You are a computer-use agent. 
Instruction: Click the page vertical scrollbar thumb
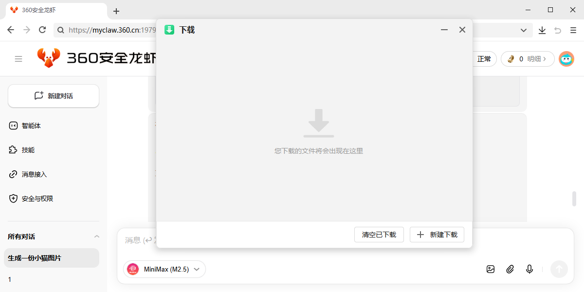click(574, 199)
